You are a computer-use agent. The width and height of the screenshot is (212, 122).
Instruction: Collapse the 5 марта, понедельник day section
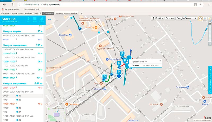(23, 45)
